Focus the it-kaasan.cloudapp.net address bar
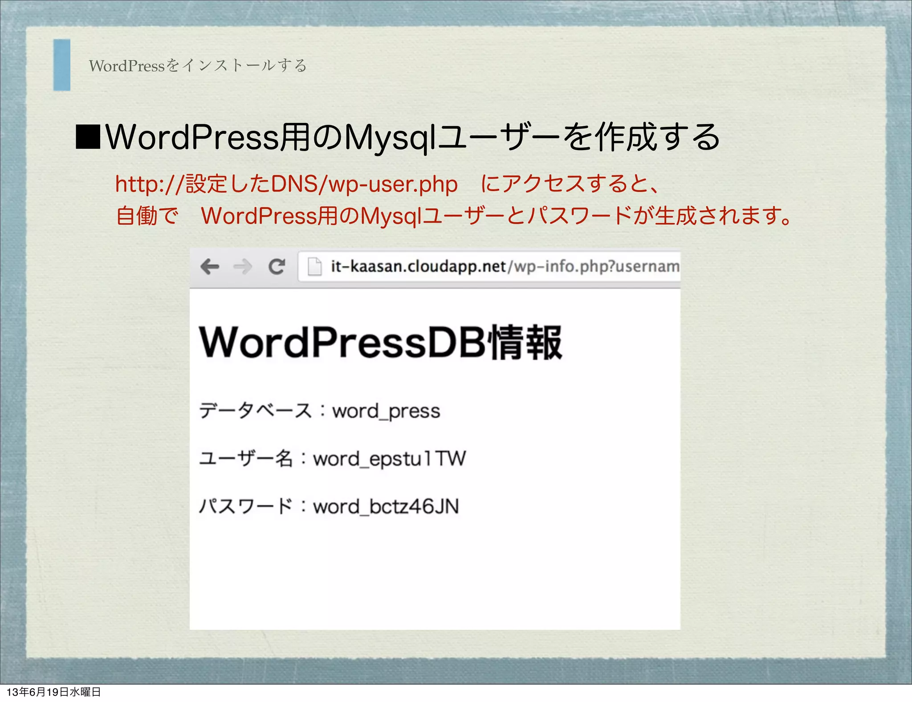 click(x=489, y=267)
